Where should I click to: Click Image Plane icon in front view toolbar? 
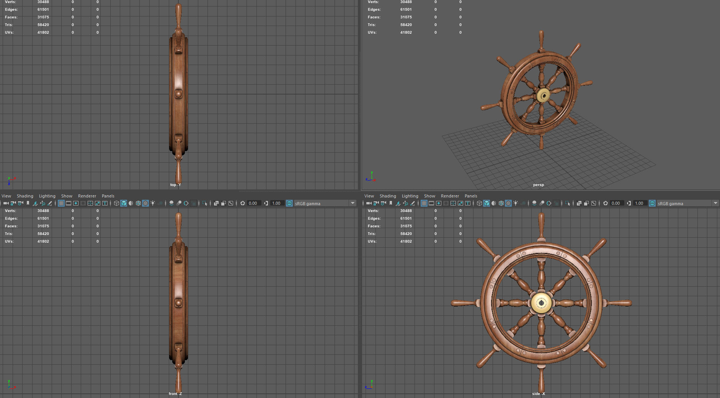coord(35,203)
